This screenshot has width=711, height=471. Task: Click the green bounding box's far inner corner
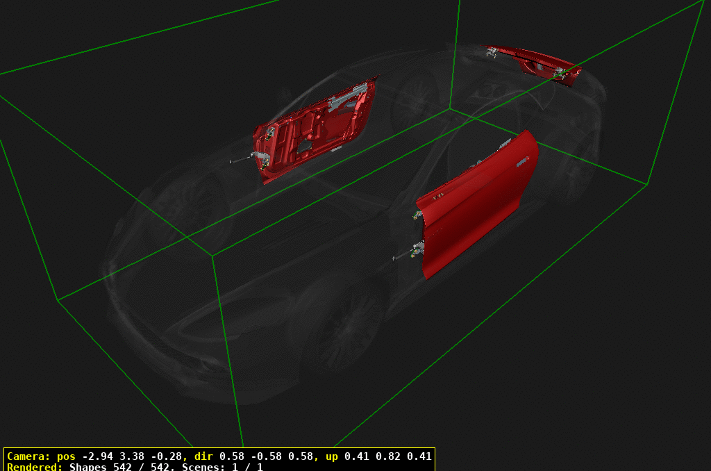tap(450, 108)
